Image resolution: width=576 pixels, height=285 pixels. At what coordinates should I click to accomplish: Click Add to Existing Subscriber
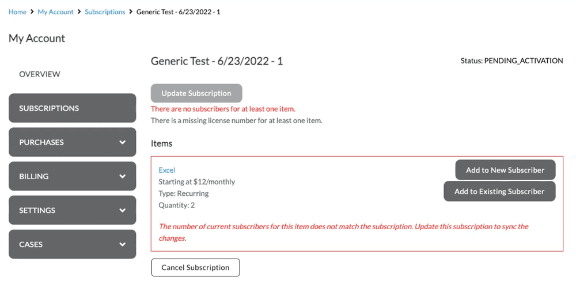(x=499, y=191)
